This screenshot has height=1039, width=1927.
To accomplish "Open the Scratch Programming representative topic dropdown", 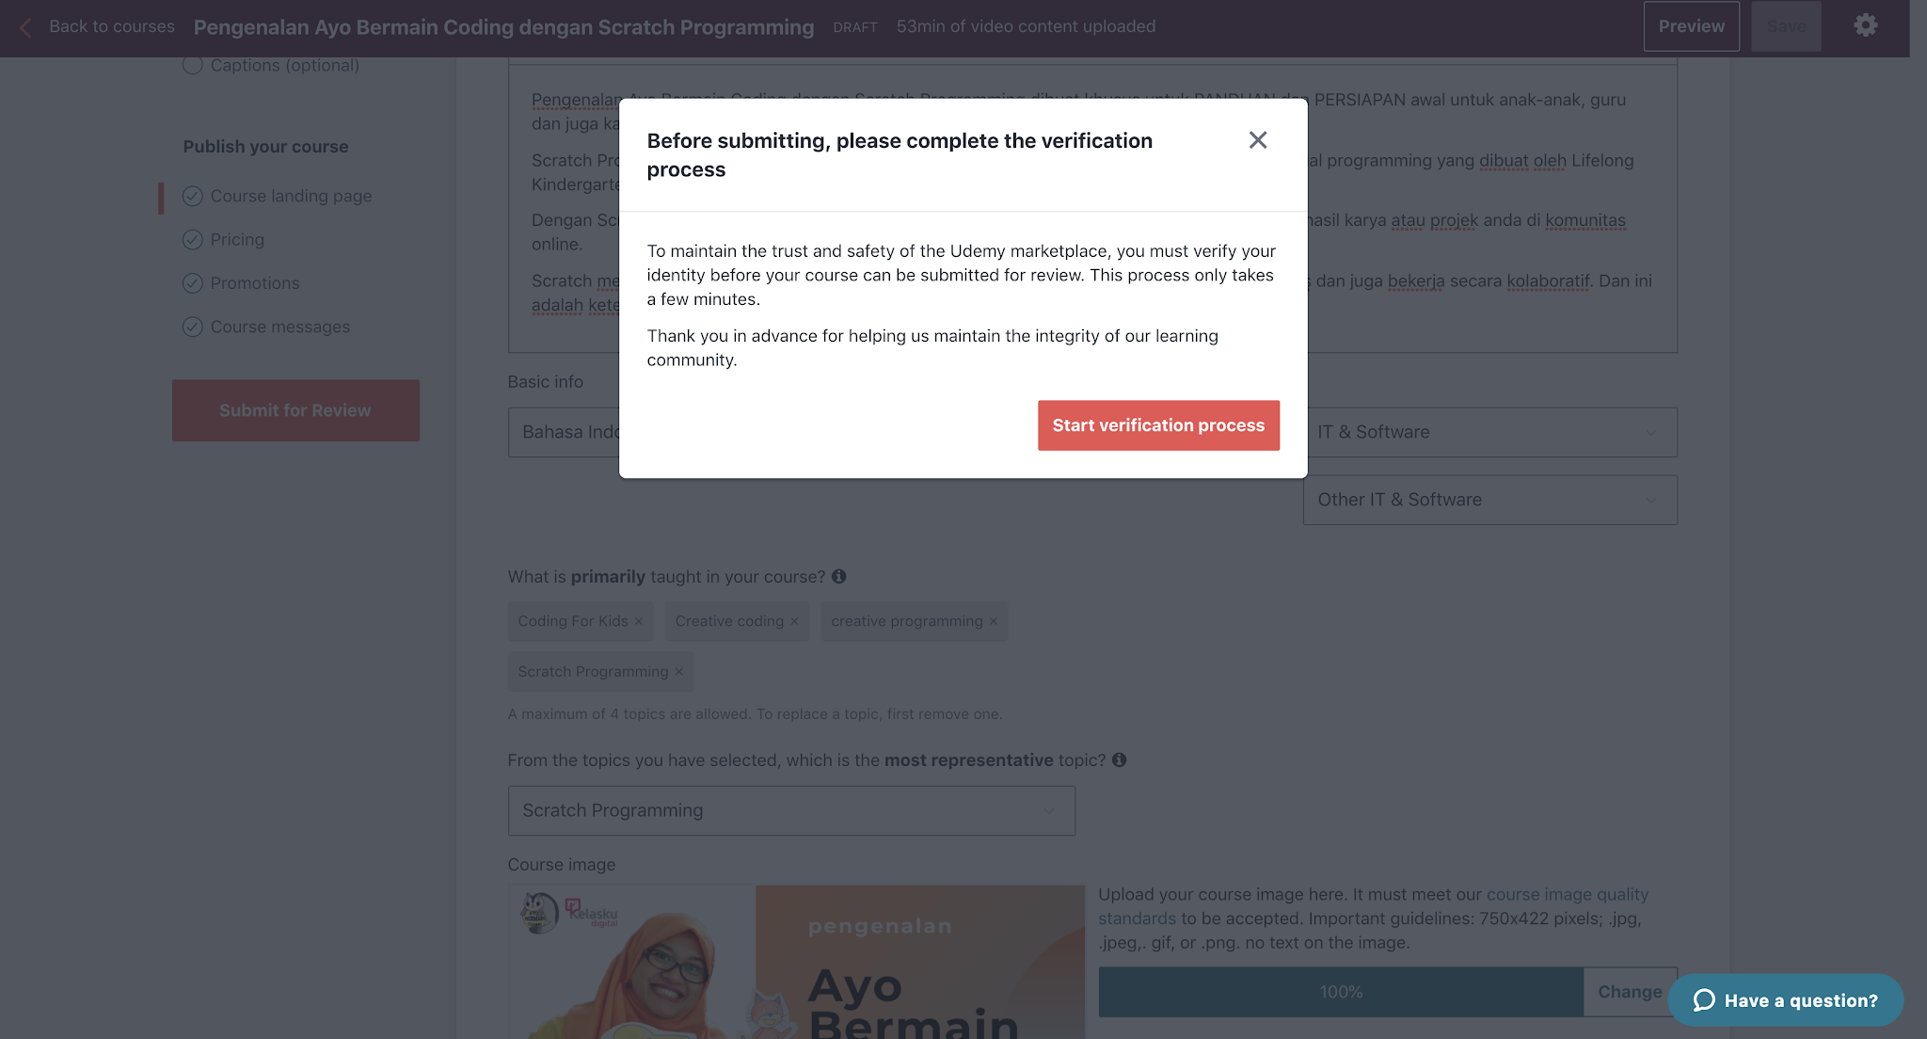I will coord(791,810).
